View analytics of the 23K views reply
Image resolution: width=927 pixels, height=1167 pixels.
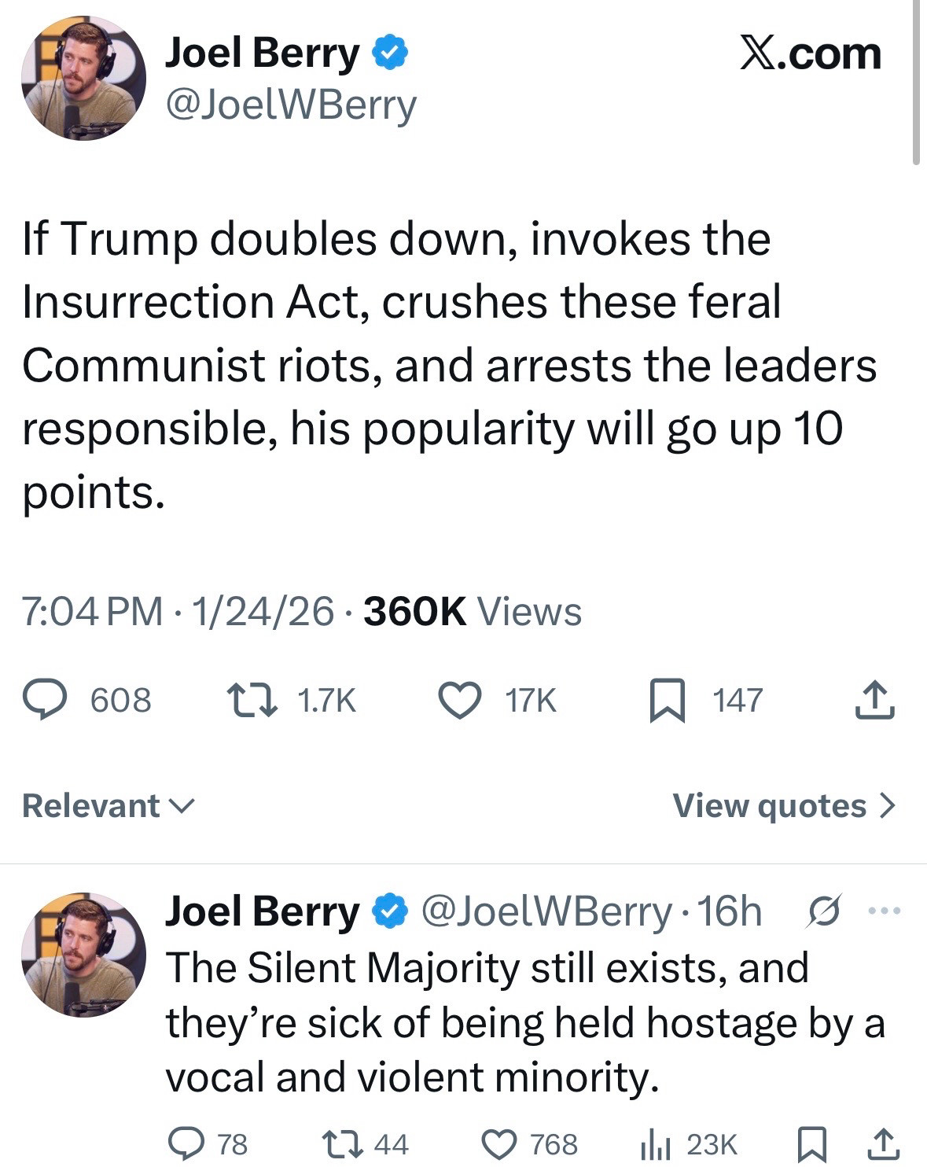(x=654, y=1143)
